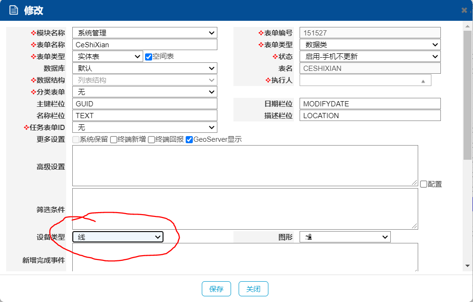The height and width of the screenshot is (302, 473).
Task: Click the document icon in the title bar
Action: 14,10
